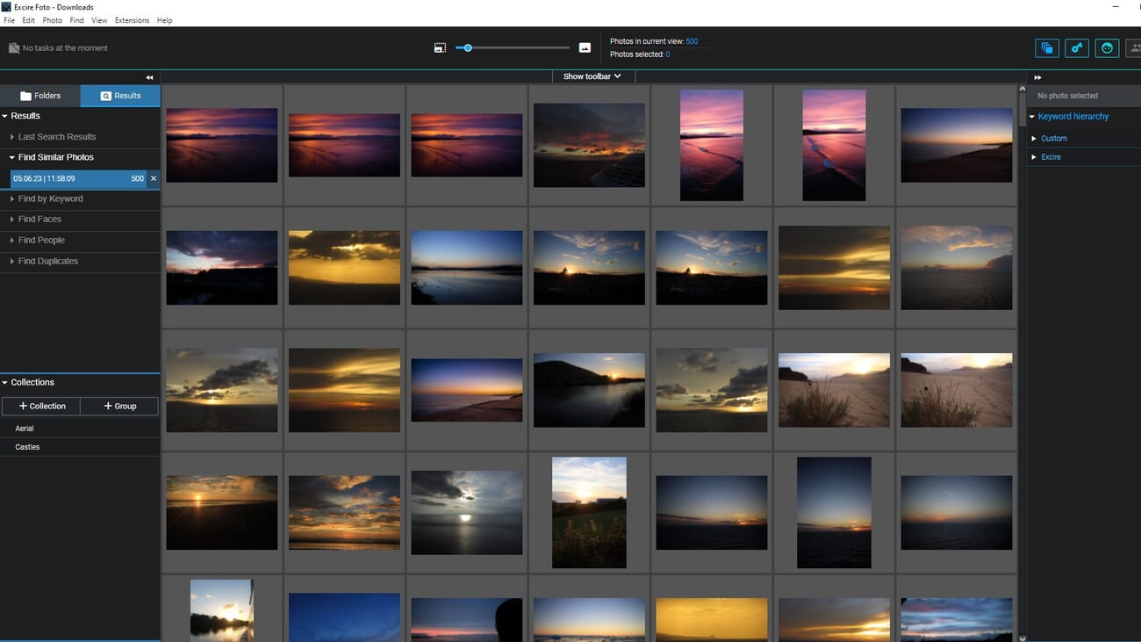Open the Find People icon at top right
1141x642 pixels.
(1136, 48)
